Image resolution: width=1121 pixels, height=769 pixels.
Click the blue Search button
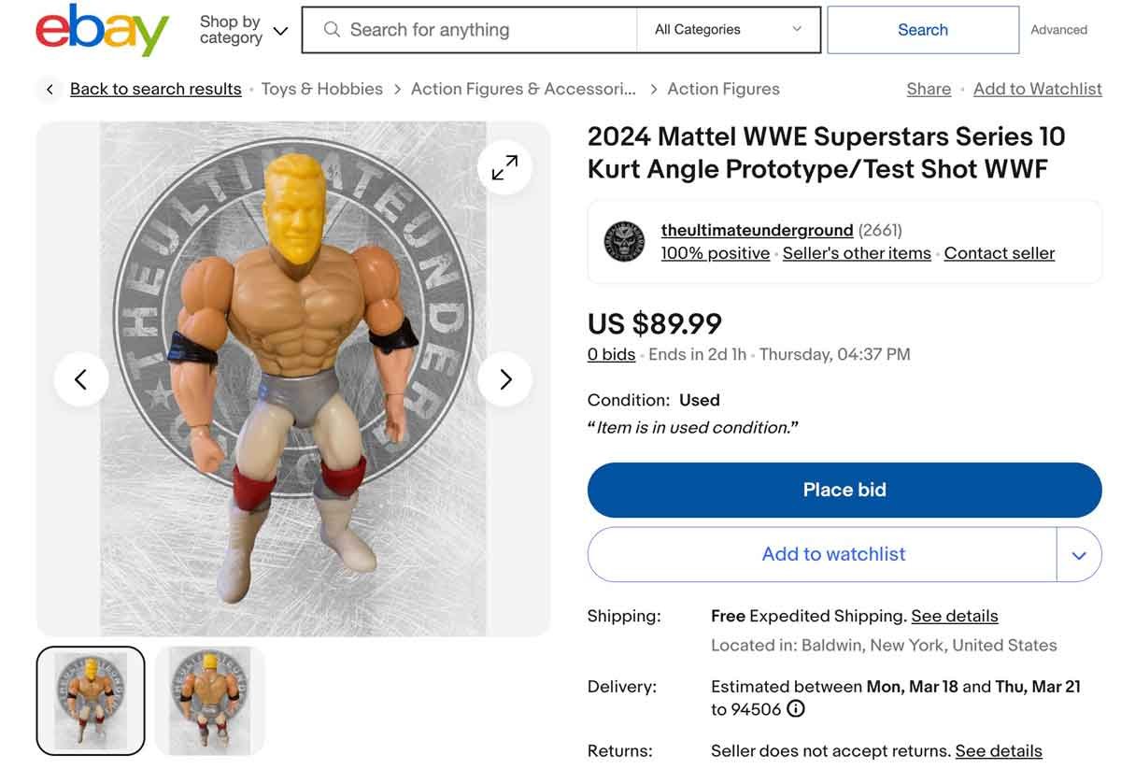(922, 30)
